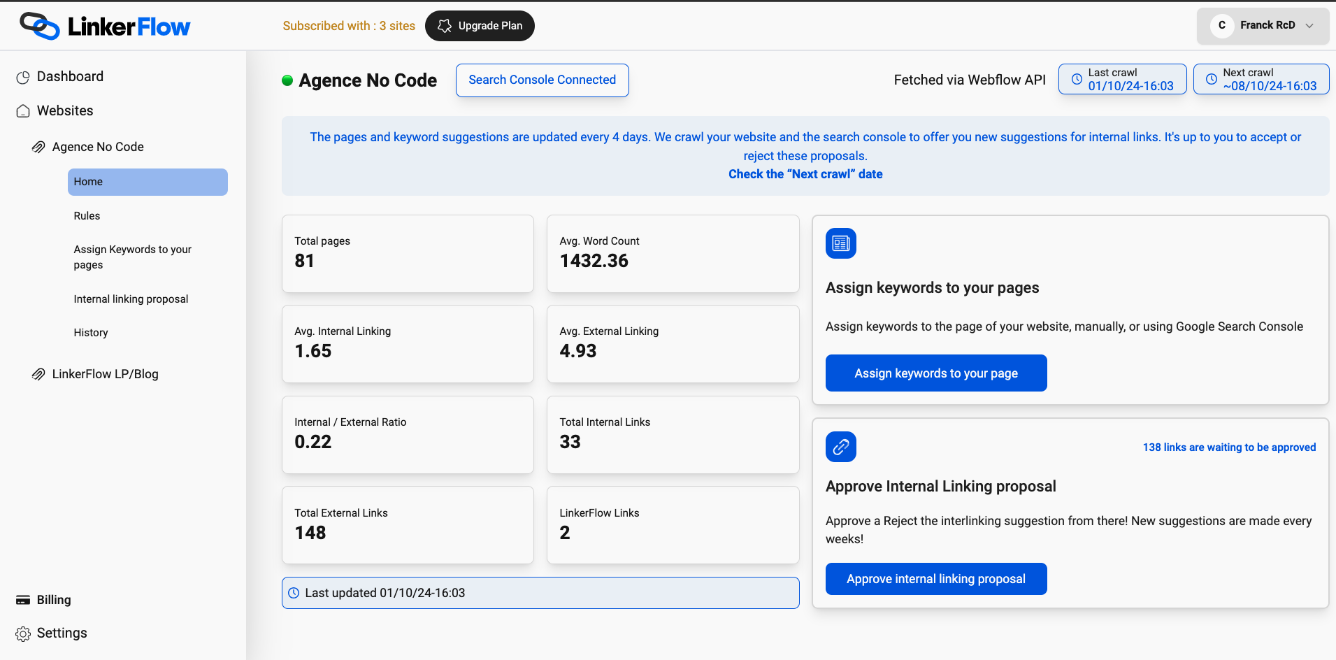
Task: Click the Avg. External Linking value 4.93
Action: (578, 351)
